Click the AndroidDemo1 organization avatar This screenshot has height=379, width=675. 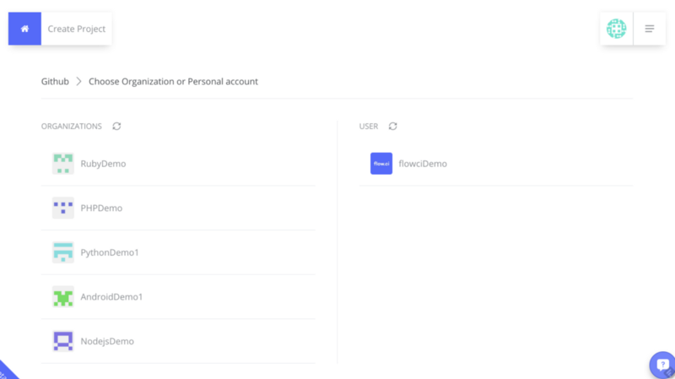pyautogui.click(x=62, y=296)
